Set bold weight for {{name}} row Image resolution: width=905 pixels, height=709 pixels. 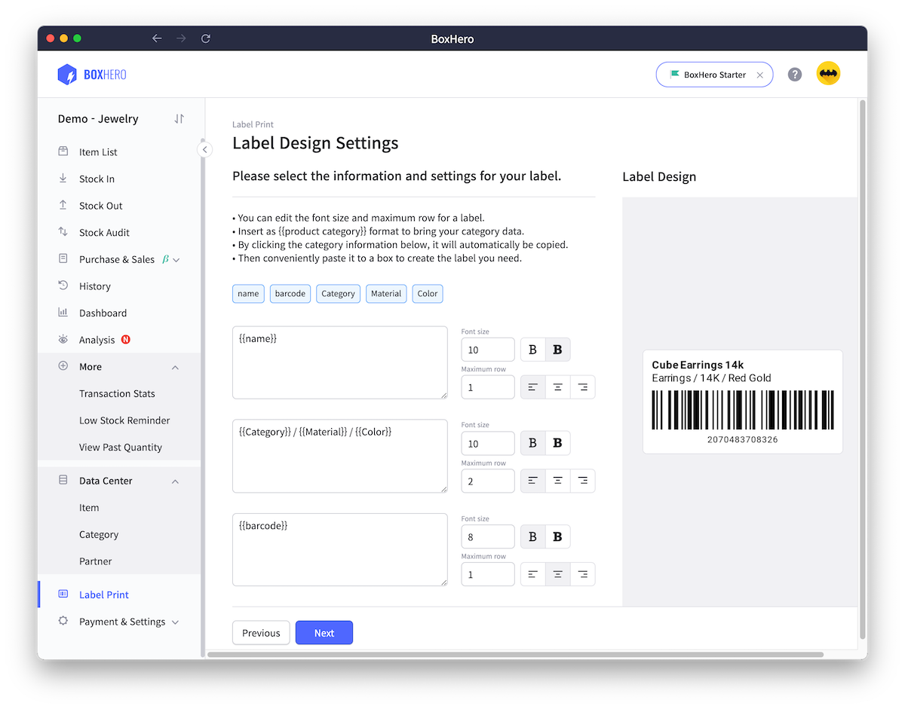coord(558,350)
